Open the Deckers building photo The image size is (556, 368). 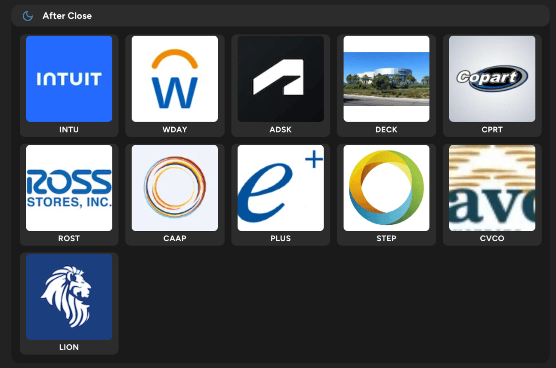[386, 79]
